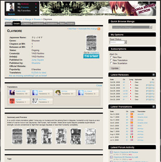Click Spanish flag in Nov 9, 2008 row

(x=132, y=114)
